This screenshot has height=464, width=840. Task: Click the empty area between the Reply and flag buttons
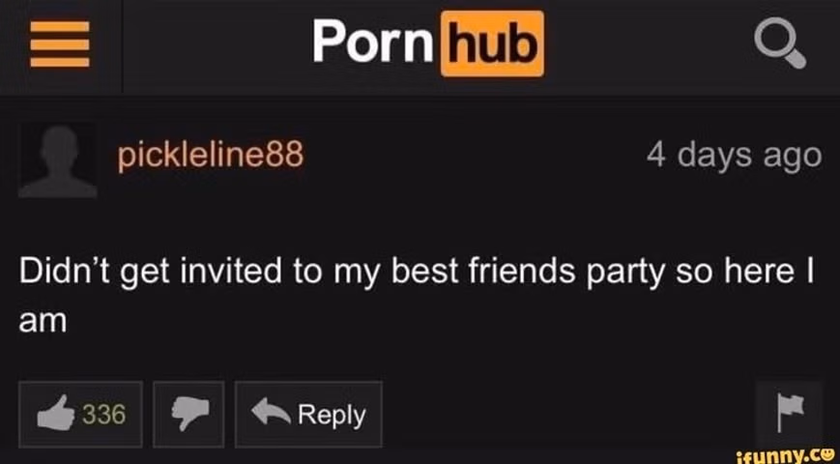(568, 414)
